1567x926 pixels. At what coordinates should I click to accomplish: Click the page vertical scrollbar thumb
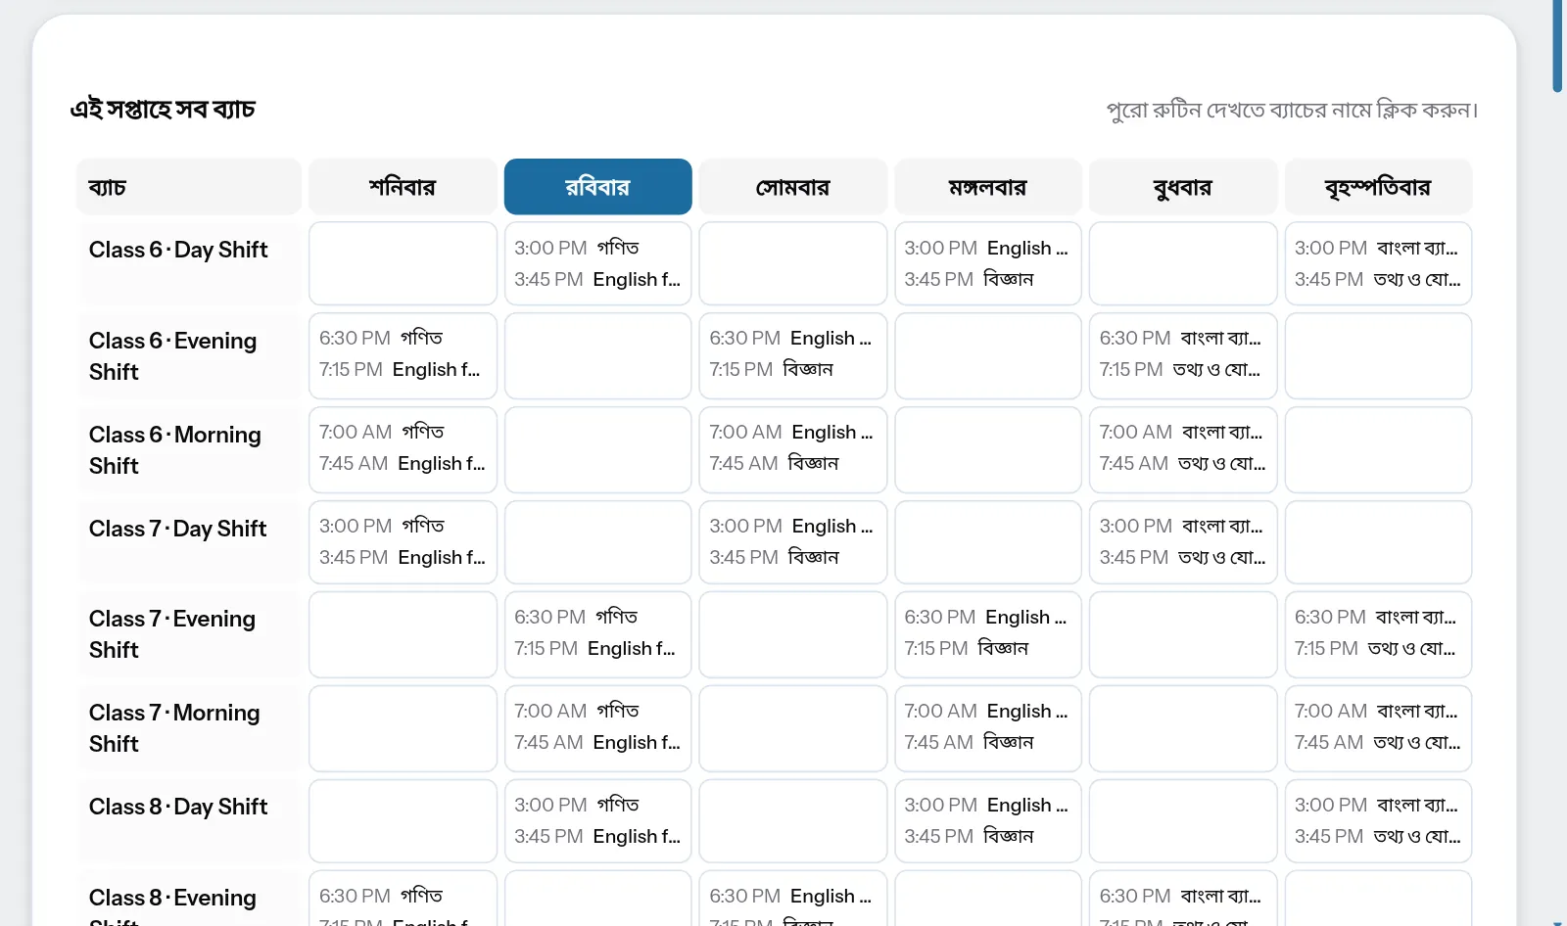pos(1557,46)
